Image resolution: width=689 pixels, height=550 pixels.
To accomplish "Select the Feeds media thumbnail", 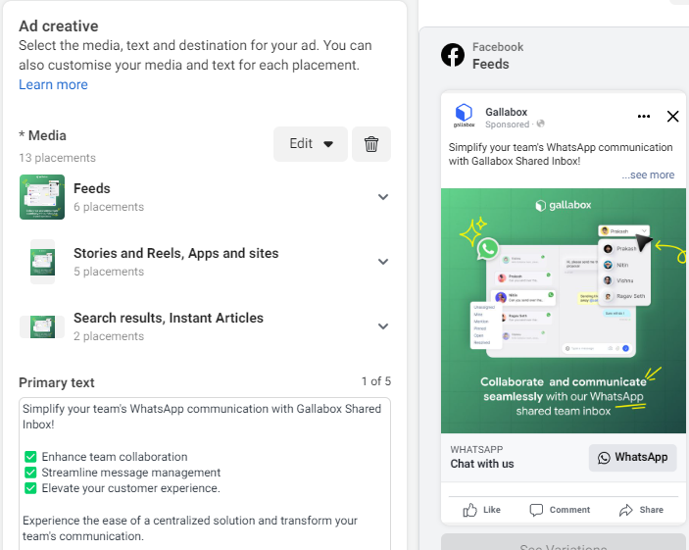I will pyautogui.click(x=42, y=197).
